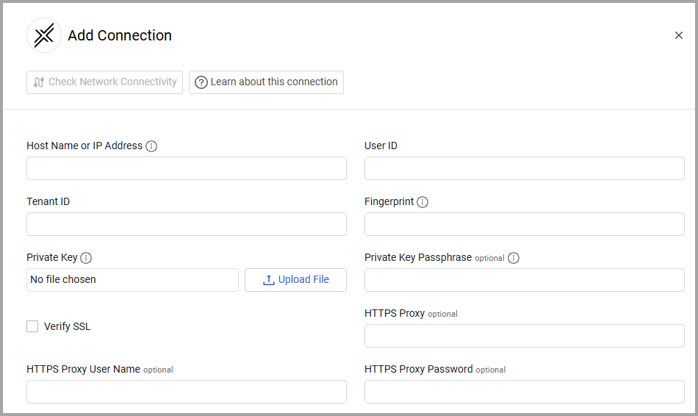Screen dimensions: 698x416
Task: Select the Tenant ID input box
Action: [187, 224]
